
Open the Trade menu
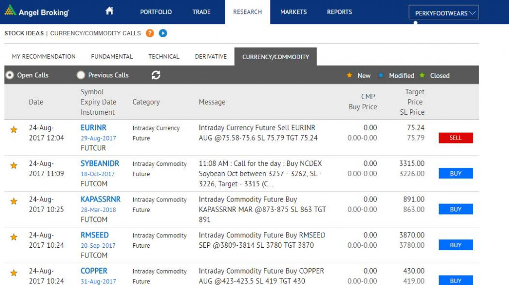[x=201, y=12]
